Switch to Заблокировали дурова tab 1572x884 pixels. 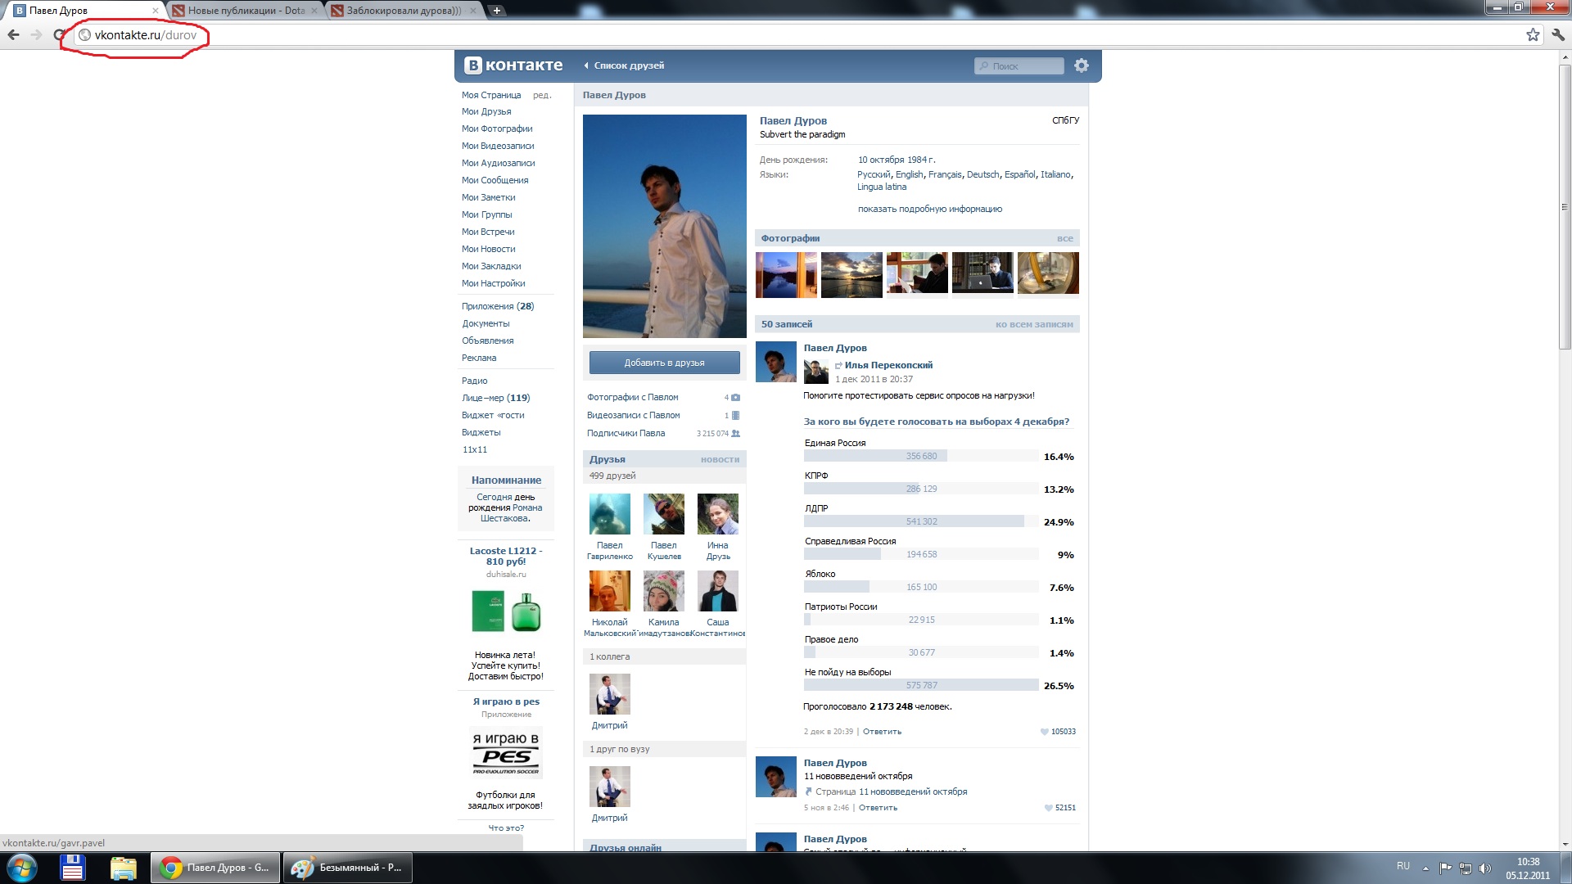(404, 11)
